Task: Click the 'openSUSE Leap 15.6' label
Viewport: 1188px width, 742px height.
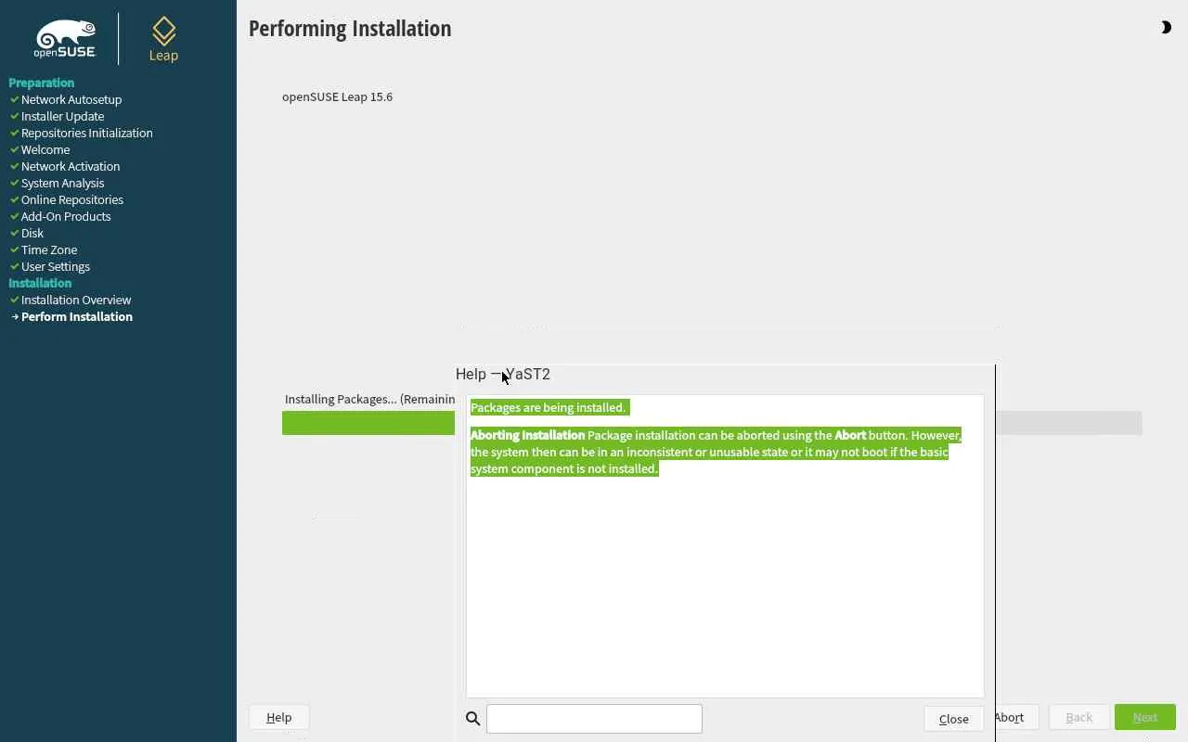Action: click(x=337, y=96)
